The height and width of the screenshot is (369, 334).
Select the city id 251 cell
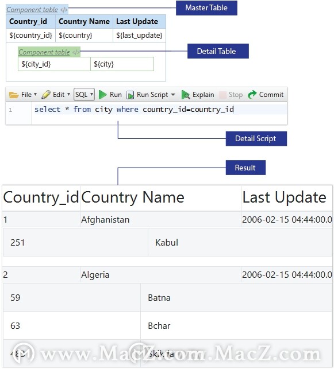point(75,242)
